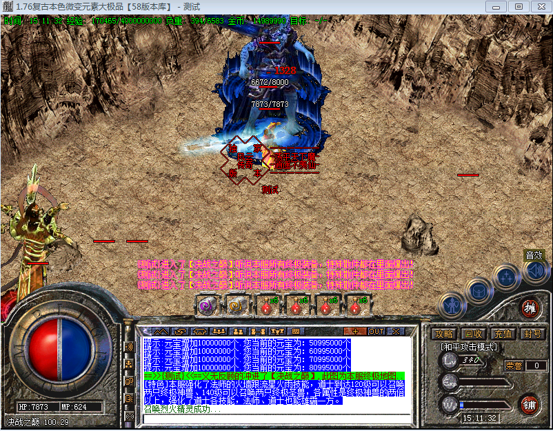The width and height of the screenshot is (553, 431).
Task: Toggle the overlapping windows channel icon beside chat
Action: click(x=129, y=381)
